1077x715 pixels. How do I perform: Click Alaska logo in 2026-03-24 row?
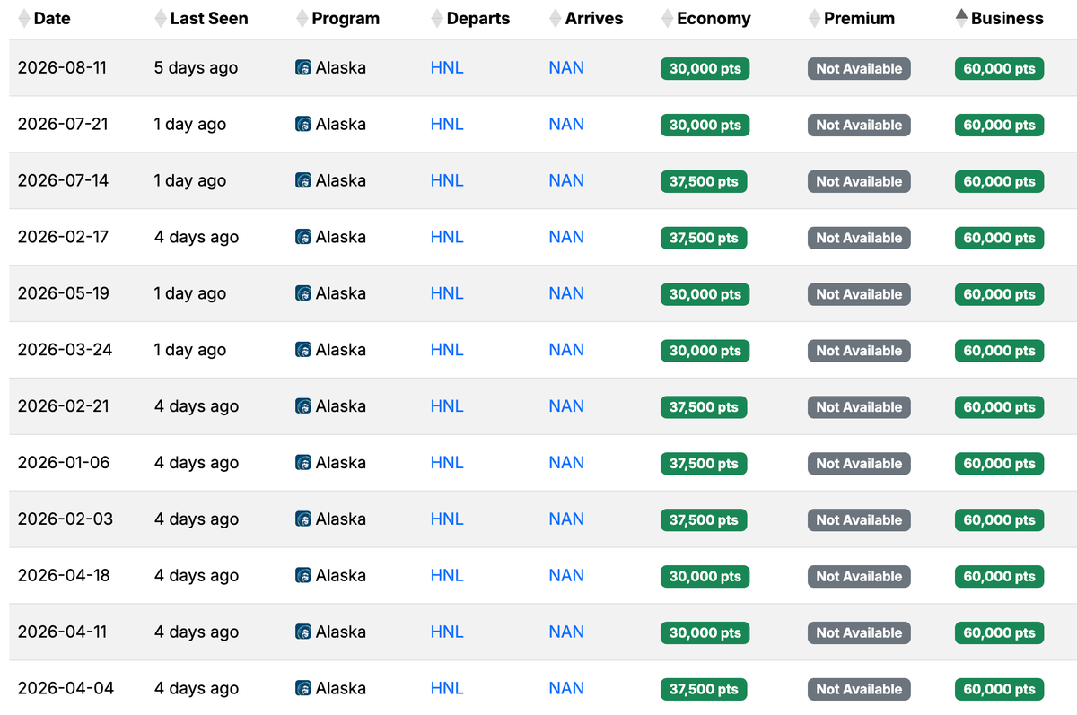(303, 351)
